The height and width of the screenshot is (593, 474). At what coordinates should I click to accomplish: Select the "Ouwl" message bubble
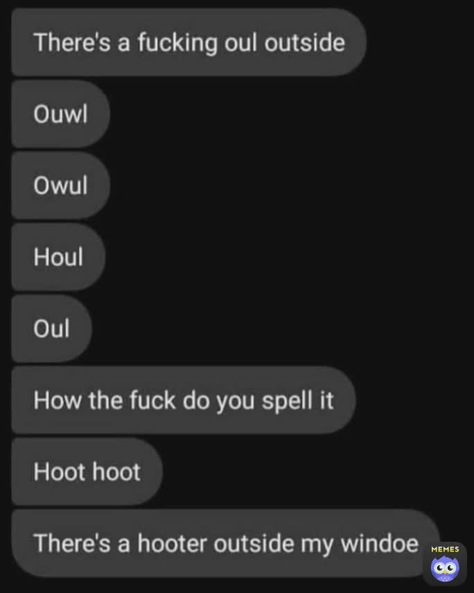(x=60, y=114)
